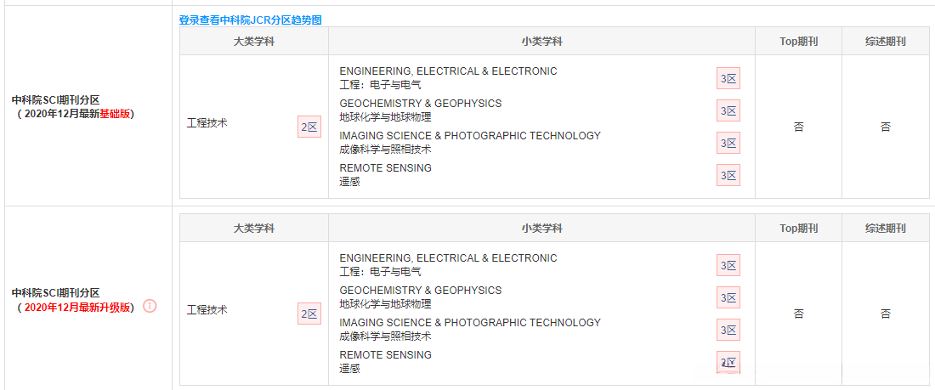This screenshot has height=390, width=935.
Task: Click 小类学科 header in the 升级版 table
Action: coord(541,229)
